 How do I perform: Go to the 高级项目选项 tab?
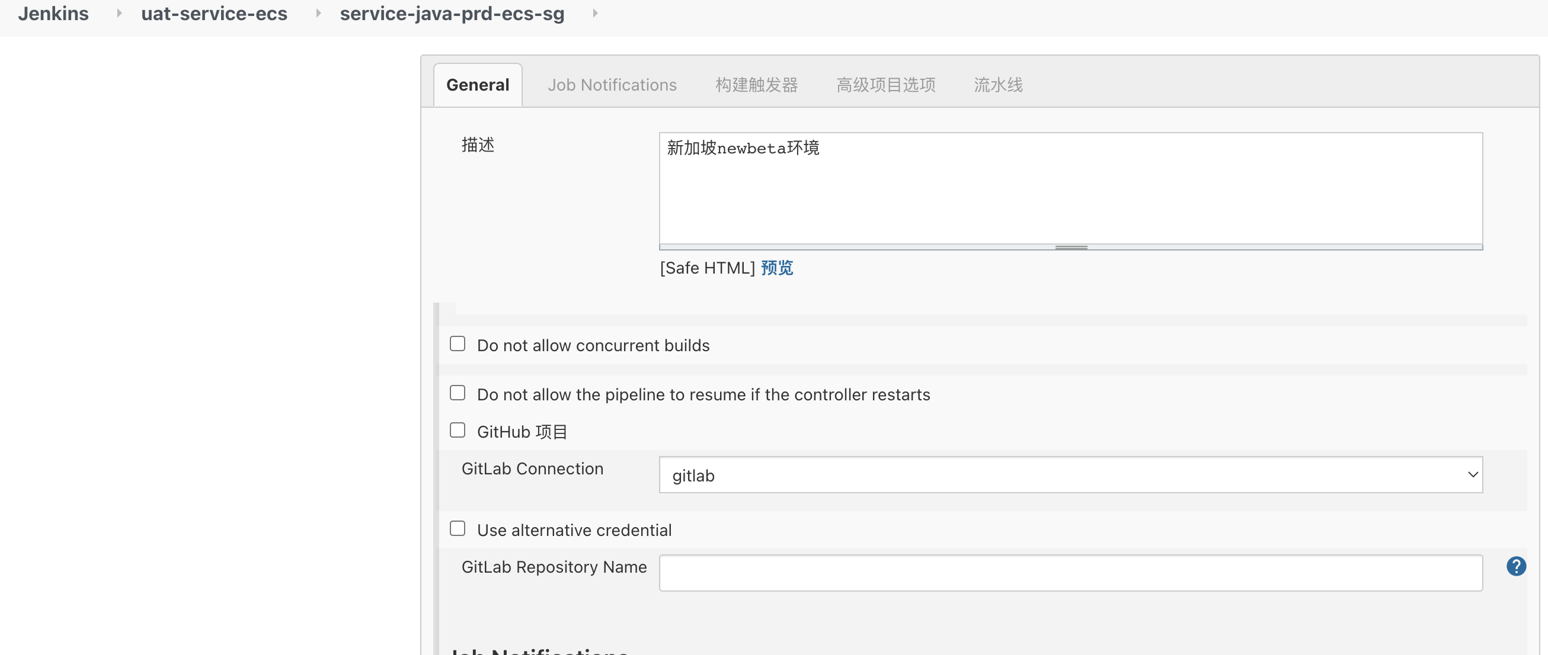pos(886,85)
